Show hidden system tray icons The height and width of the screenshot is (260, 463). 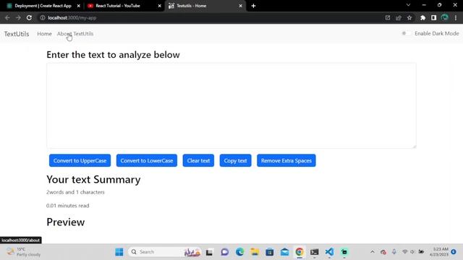point(373,252)
